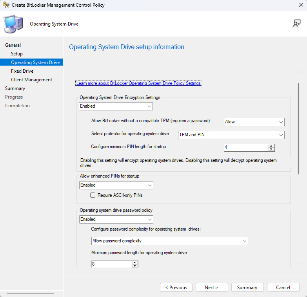This screenshot has width=307, height=297.
Task: Click the vertical scrollbar thumb
Action: (298, 128)
